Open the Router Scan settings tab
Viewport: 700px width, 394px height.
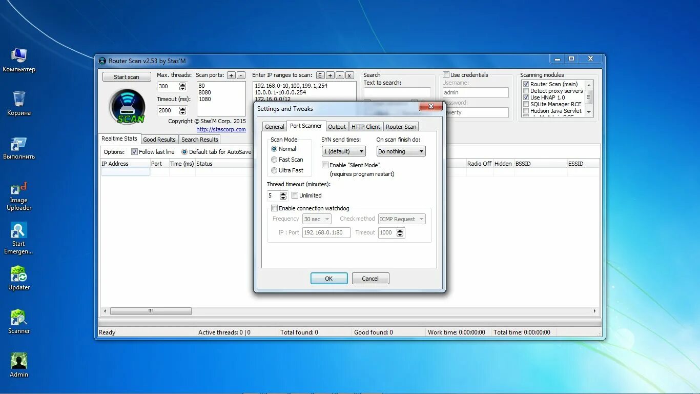(x=401, y=127)
